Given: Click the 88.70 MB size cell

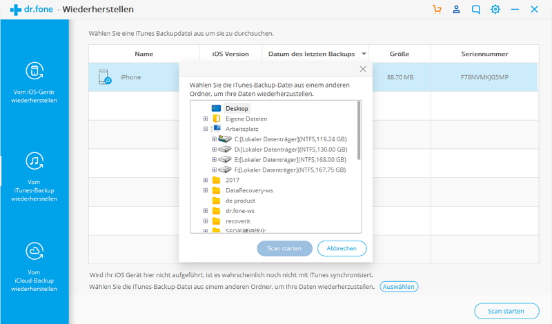Looking at the screenshot, I should pyautogui.click(x=400, y=77).
